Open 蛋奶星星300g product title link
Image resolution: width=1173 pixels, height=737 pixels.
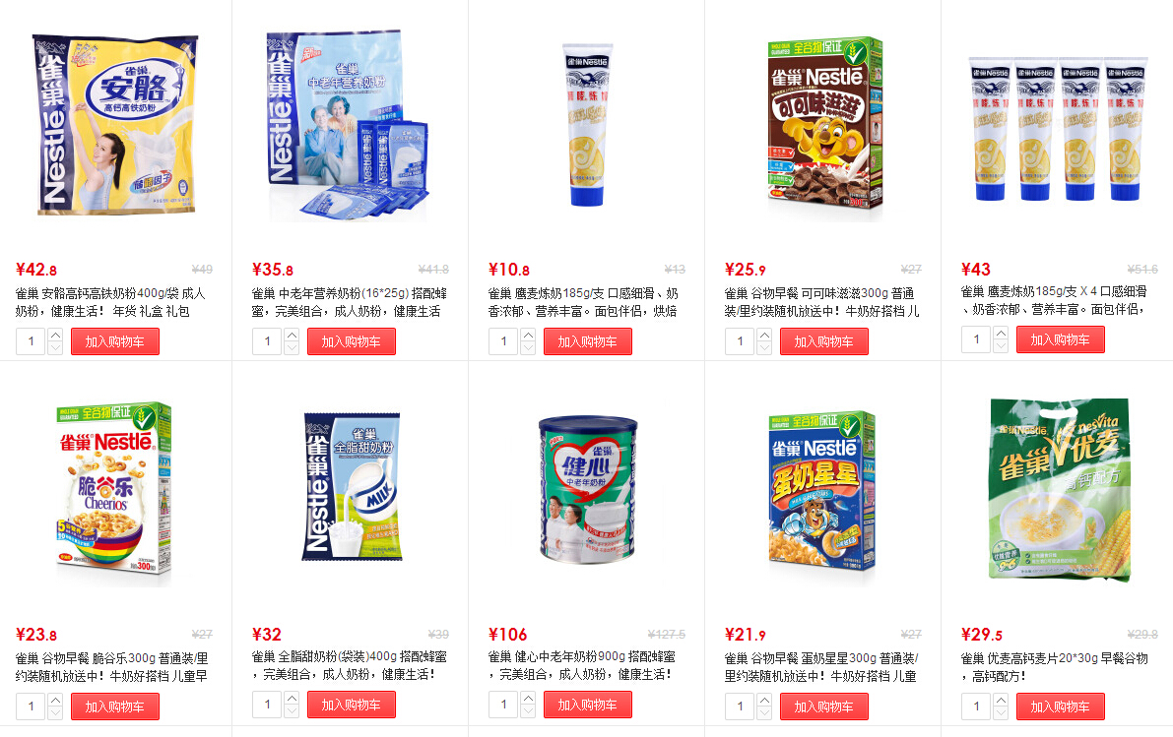821,667
